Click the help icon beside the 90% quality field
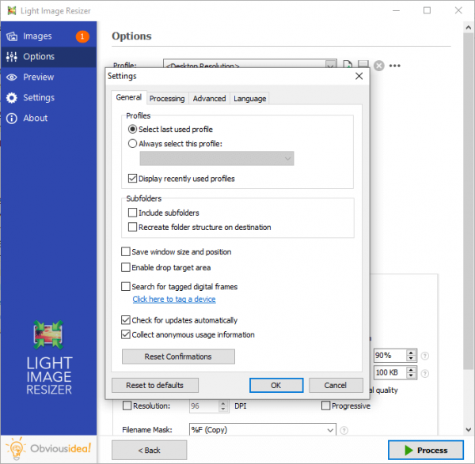Image resolution: width=475 pixels, height=464 pixels. click(425, 356)
